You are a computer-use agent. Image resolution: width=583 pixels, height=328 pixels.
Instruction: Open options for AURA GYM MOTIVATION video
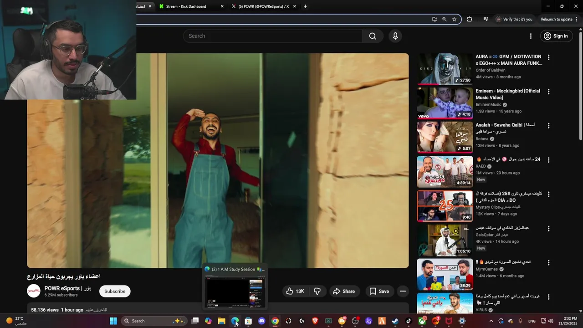point(548,57)
